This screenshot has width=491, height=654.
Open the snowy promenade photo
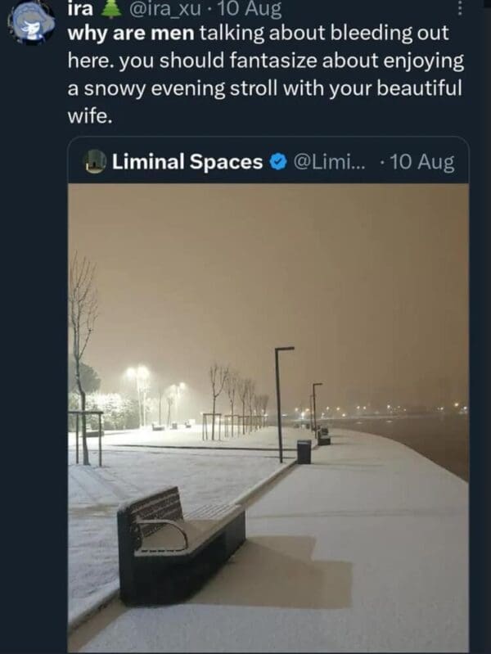tap(268, 409)
